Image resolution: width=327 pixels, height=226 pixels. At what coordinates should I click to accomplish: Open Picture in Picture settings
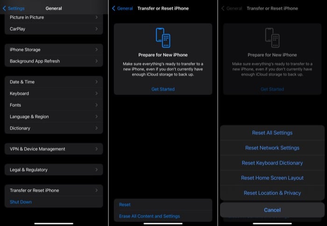point(54,17)
